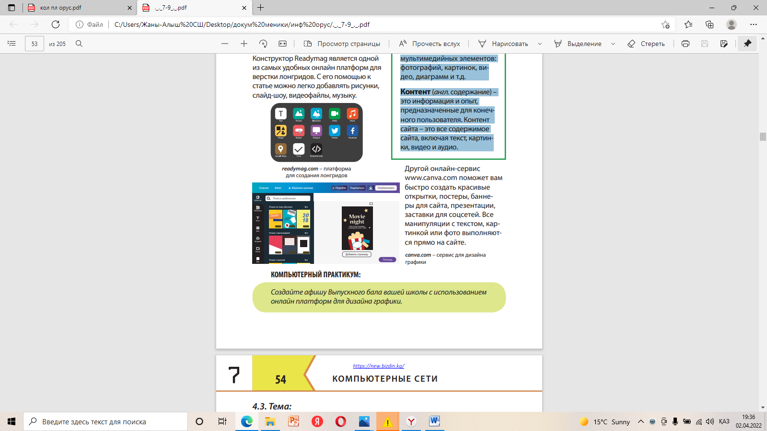Click the Save as icon in toolbar
This screenshot has width=767, height=431.
tap(724, 44)
